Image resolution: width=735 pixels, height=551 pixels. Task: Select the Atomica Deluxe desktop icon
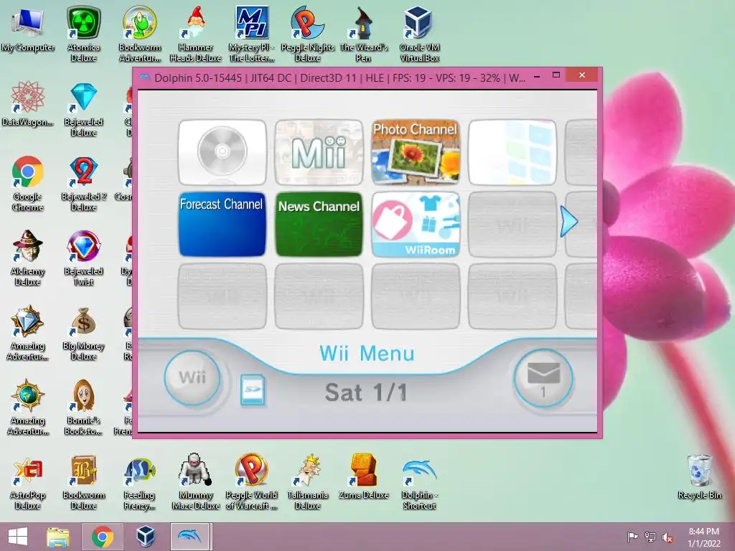(83, 34)
